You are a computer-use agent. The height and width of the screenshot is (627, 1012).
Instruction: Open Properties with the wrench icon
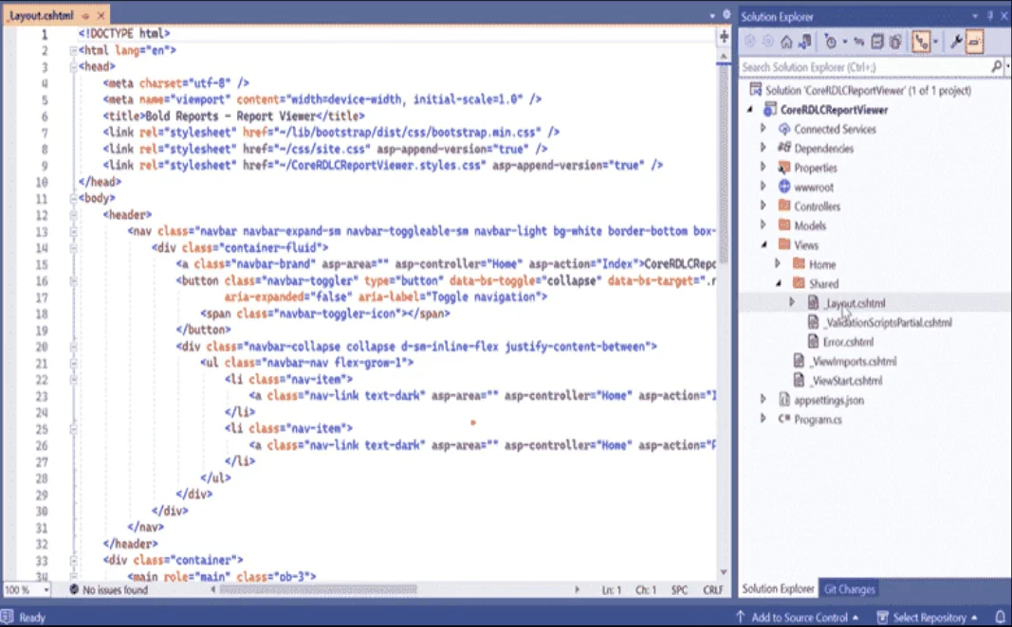click(x=956, y=43)
